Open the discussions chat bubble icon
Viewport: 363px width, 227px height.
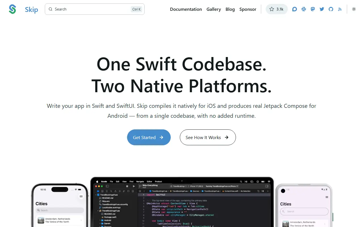[295, 9]
